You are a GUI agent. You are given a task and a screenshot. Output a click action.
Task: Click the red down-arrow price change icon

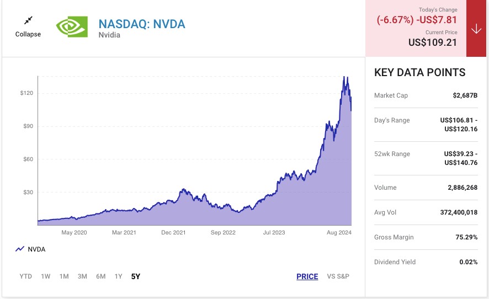476,29
